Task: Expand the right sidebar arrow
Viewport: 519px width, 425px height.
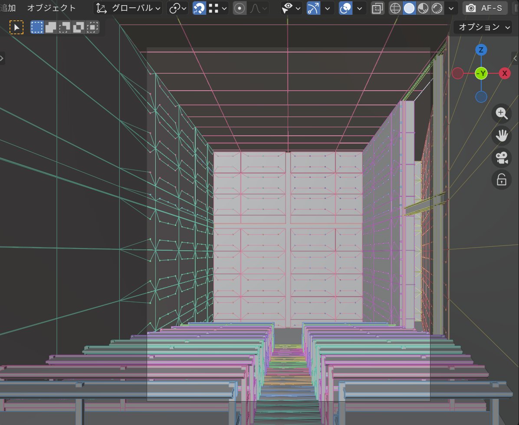Action: (515, 59)
